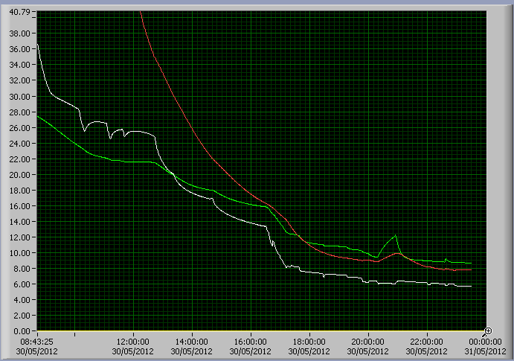Click the 12:00:00 X-axis time marker
The width and height of the screenshot is (514, 361).
tap(133, 342)
